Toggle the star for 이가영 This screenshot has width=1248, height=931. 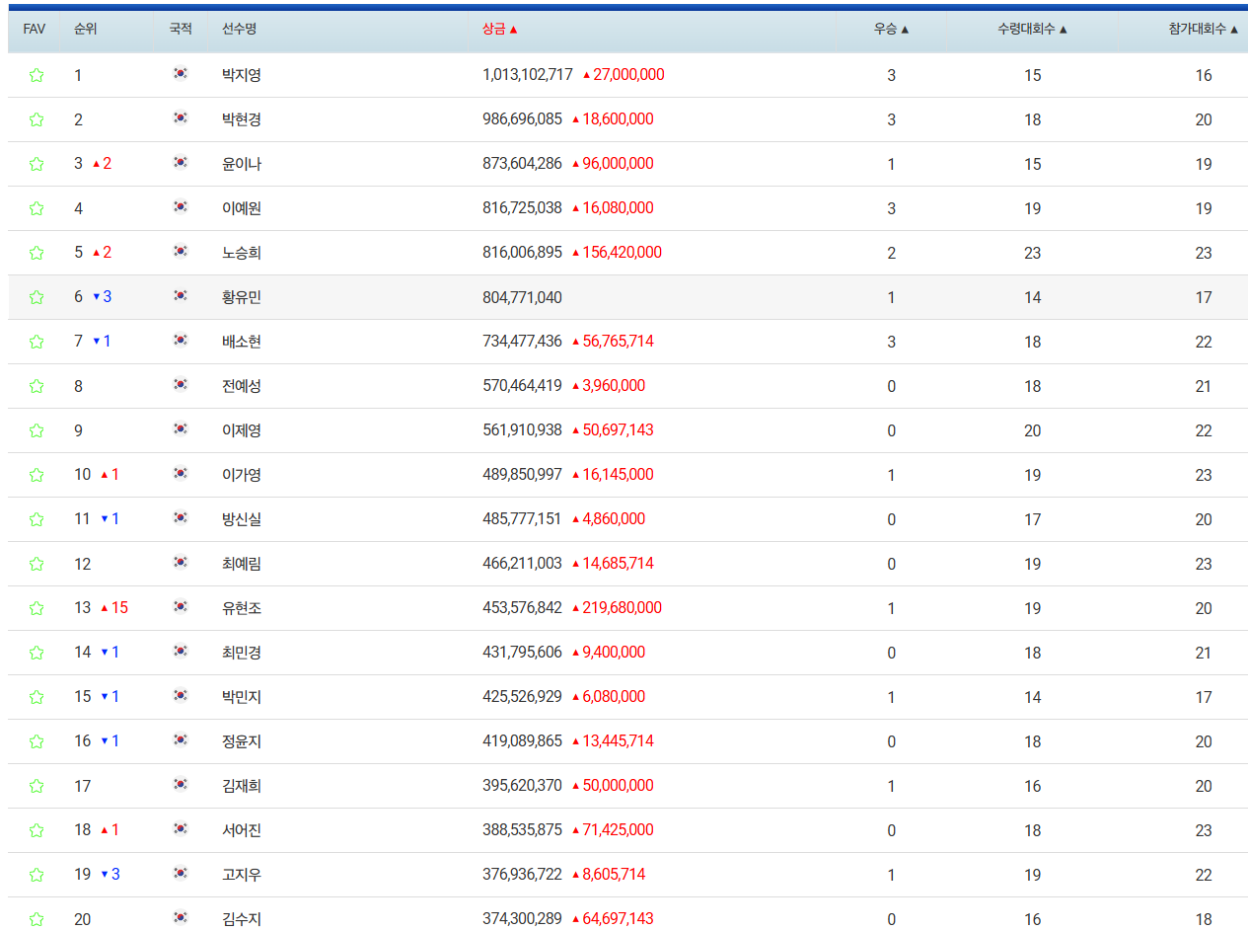tap(37, 475)
